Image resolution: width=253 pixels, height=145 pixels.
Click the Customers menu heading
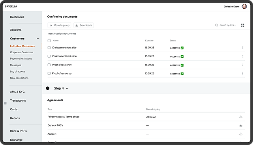click(17, 39)
